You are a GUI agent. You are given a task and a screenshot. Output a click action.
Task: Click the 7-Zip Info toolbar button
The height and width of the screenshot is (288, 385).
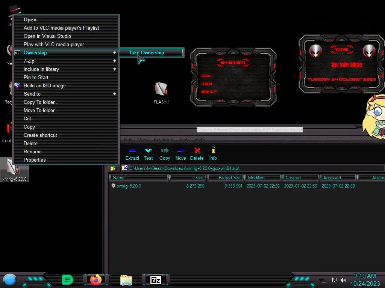[x=213, y=154]
